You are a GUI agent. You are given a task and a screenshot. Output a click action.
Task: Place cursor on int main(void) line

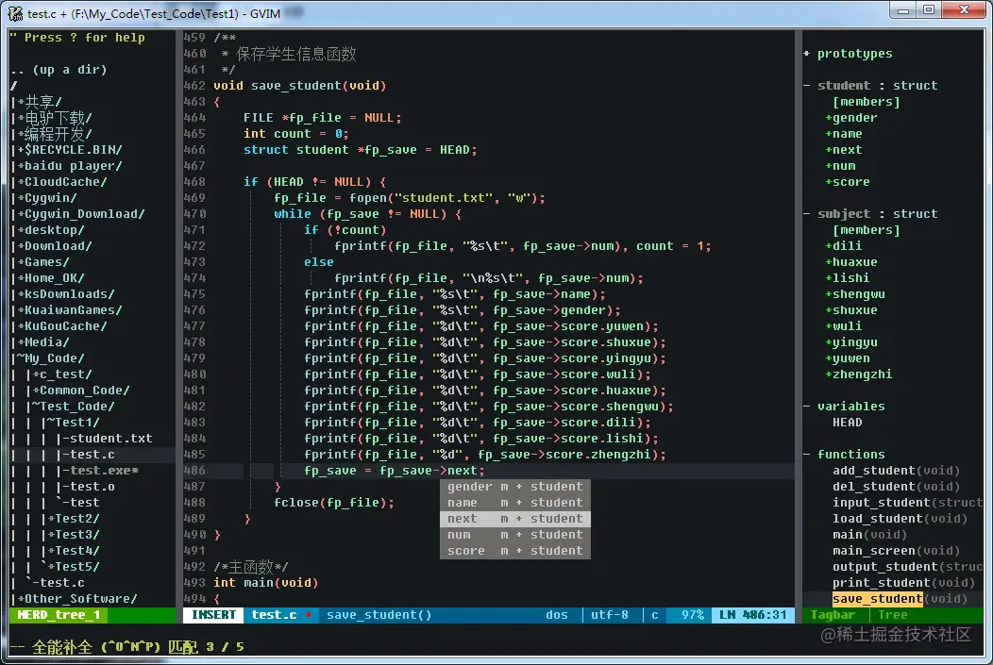[265, 583]
